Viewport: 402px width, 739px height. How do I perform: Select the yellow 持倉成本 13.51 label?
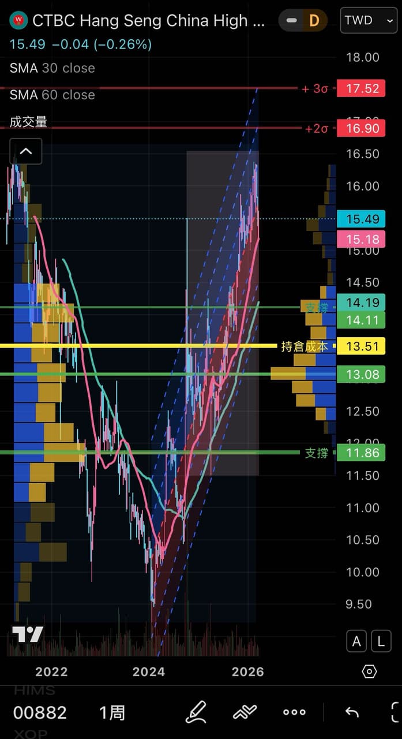coord(362,346)
